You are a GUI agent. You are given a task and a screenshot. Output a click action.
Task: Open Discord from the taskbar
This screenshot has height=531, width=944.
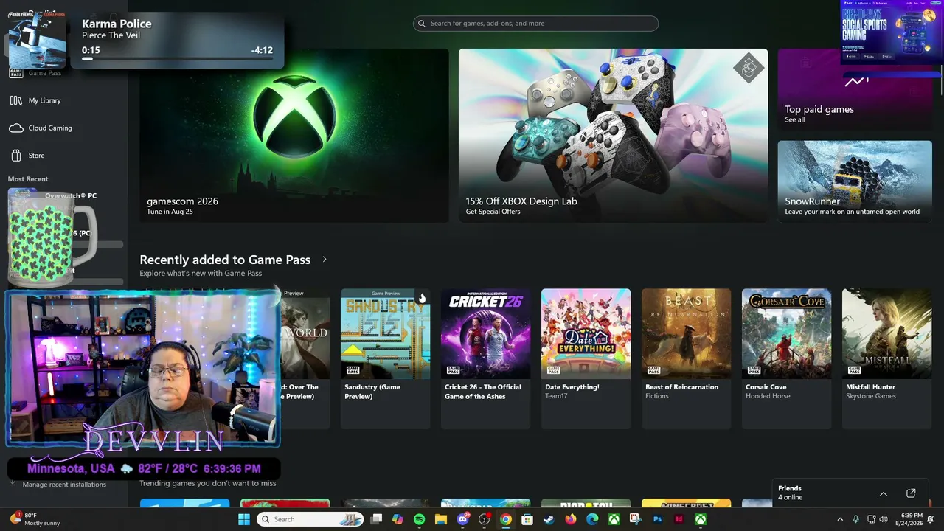point(462,519)
